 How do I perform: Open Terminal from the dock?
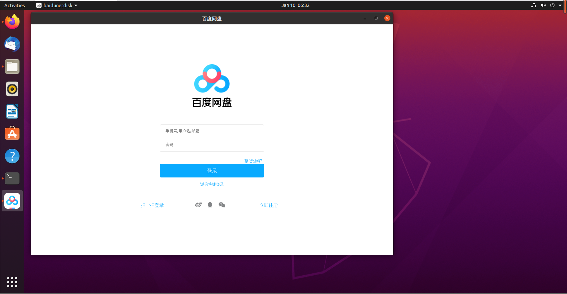(x=12, y=178)
